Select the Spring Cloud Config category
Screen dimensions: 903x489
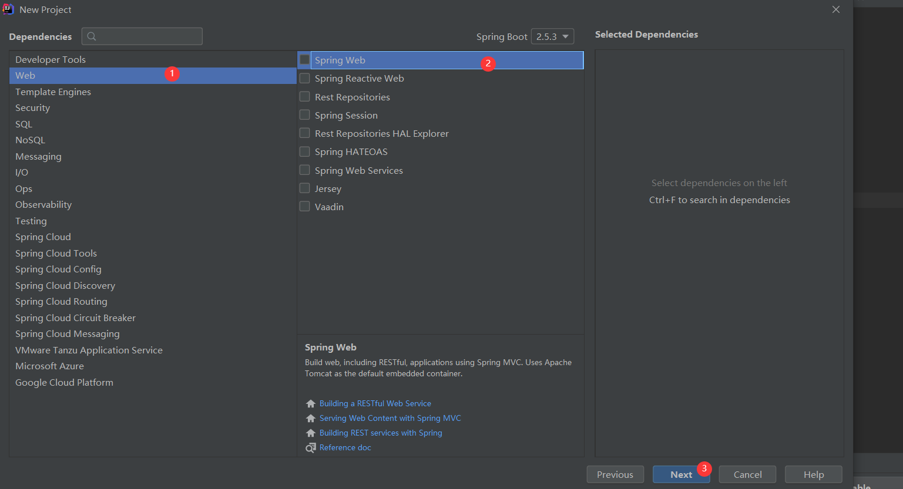[153, 269]
